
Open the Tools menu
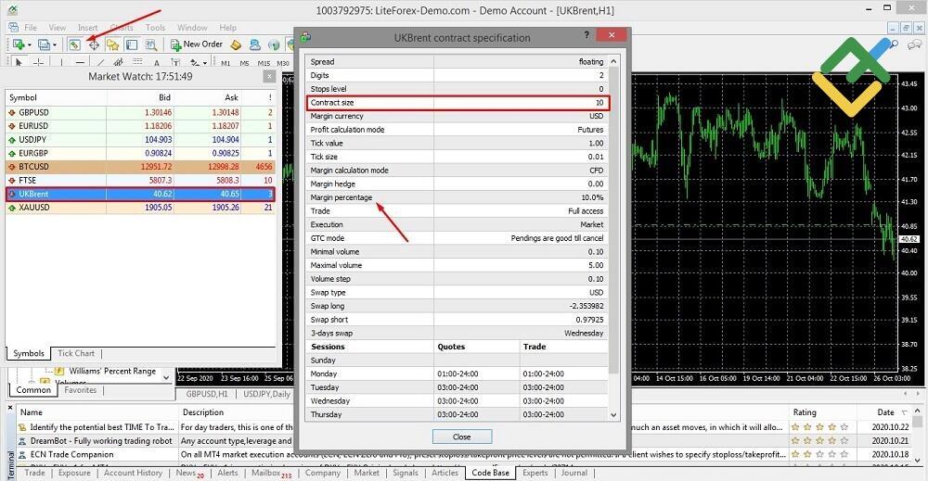click(155, 28)
